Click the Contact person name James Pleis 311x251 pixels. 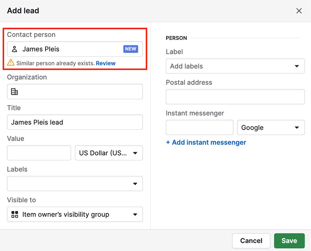(41, 49)
